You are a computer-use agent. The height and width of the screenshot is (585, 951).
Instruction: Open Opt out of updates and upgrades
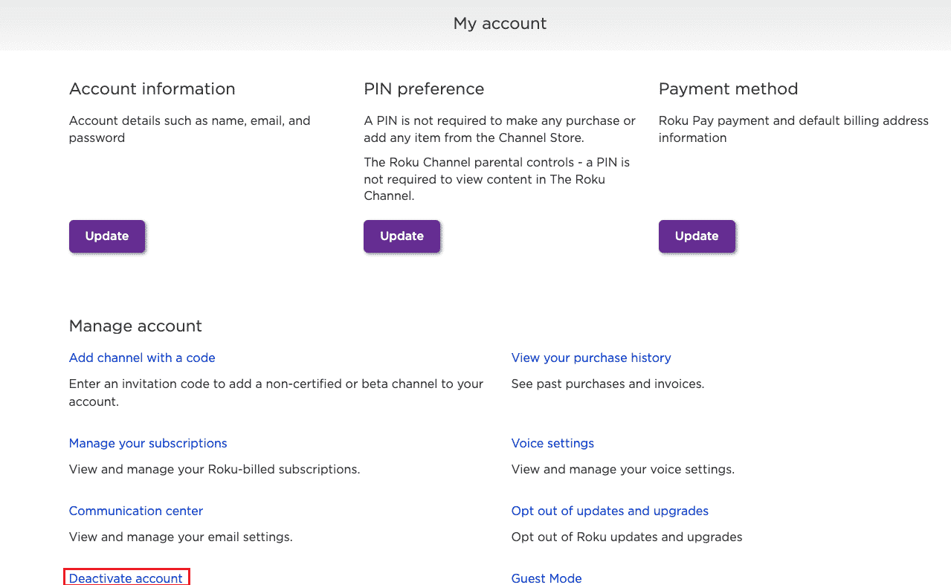pos(610,511)
